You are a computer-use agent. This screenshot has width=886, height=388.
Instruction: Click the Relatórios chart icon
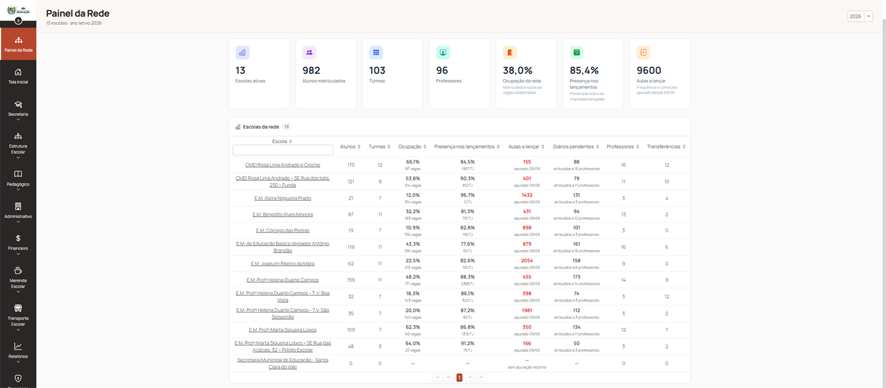(18, 346)
